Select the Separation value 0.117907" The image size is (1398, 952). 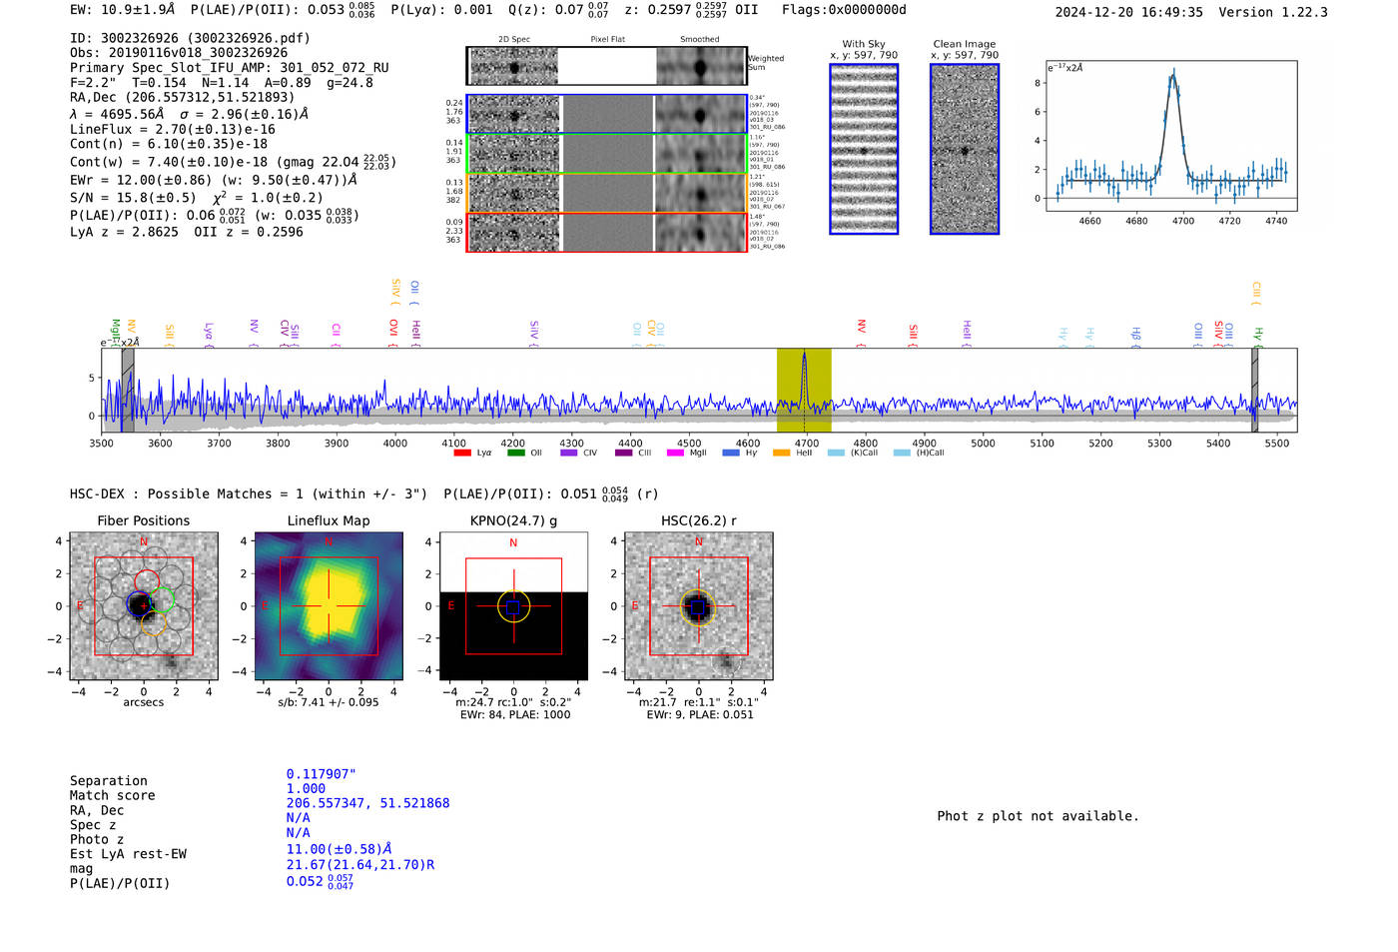321,774
